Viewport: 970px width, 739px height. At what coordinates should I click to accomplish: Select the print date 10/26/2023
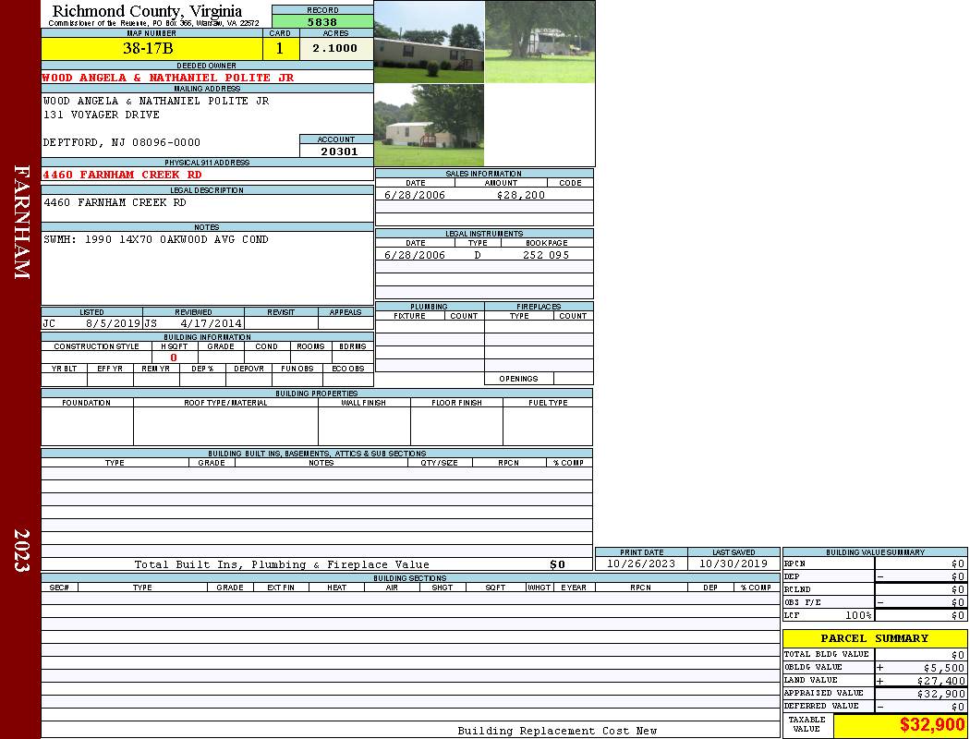click(640, 563)
